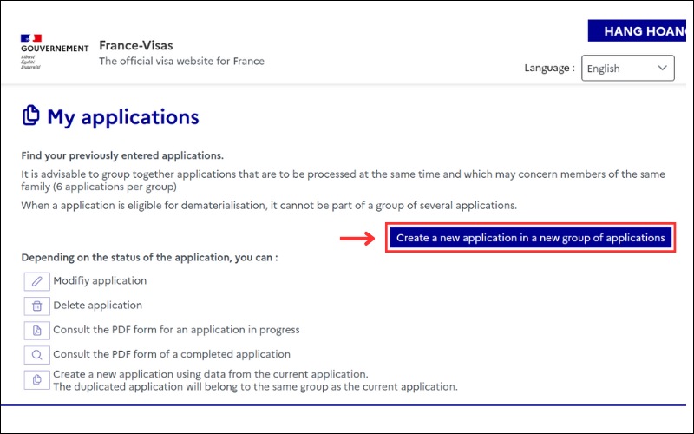Select Consult PDF form of completed application
694x434 pixels.
172,354
